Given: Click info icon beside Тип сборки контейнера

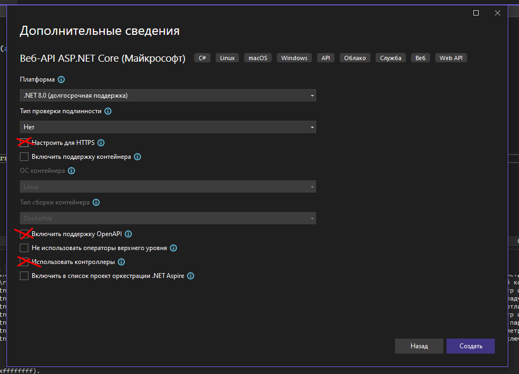Looking at the screenshot, I should [x=96, y=202].
